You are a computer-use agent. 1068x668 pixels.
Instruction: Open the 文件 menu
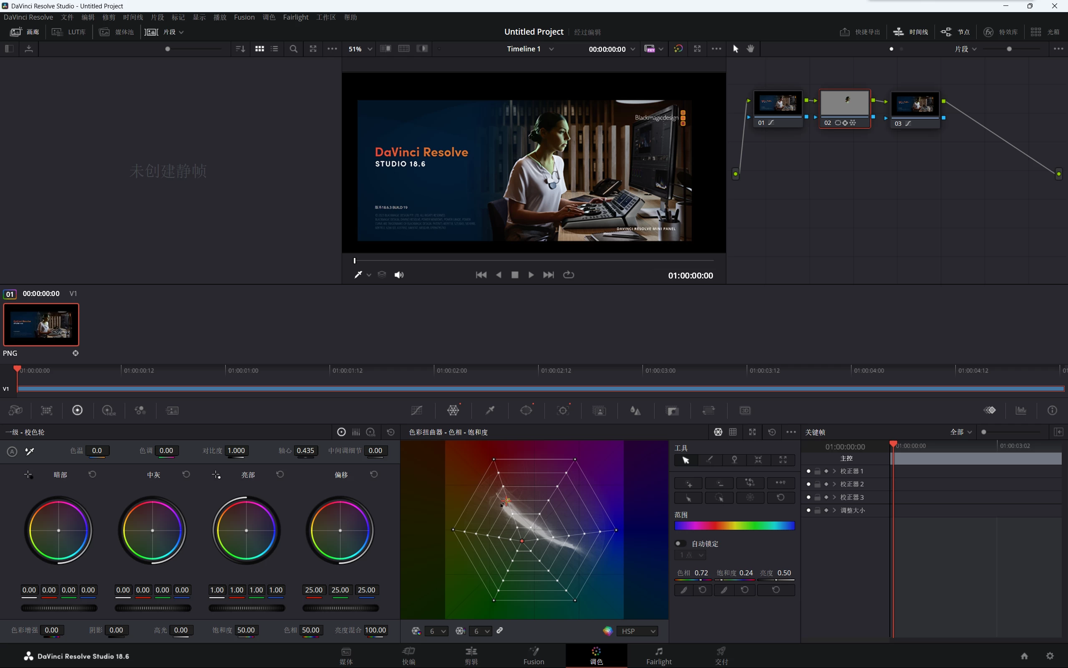(x=67, y=17)
